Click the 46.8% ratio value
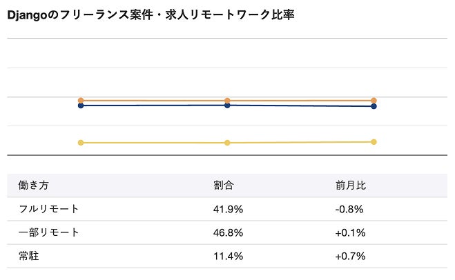The image size is (455, 280). click(x=228, y=232)
